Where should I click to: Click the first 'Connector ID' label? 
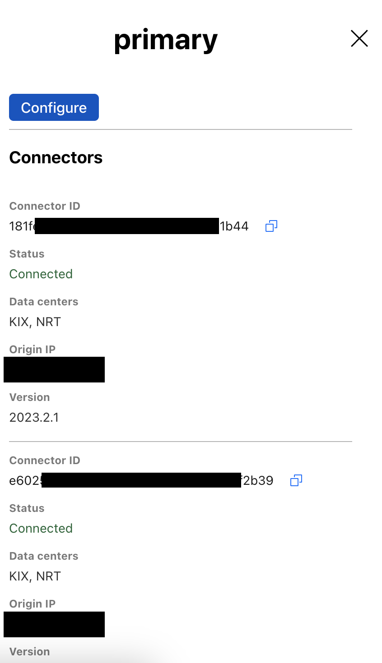click(x=45, y=206)
